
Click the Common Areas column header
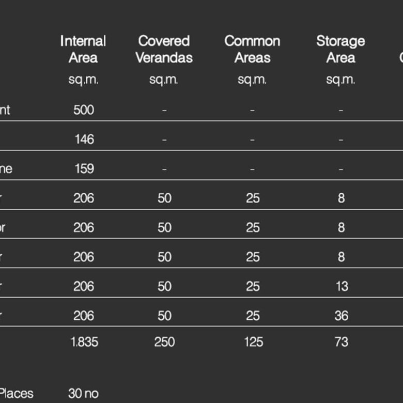click(x=252, y=49)
